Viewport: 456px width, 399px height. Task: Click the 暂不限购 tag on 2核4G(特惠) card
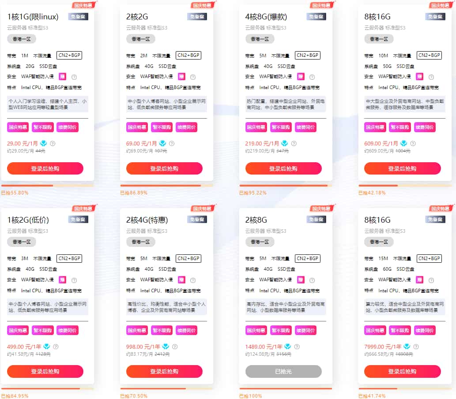(162, 330)
